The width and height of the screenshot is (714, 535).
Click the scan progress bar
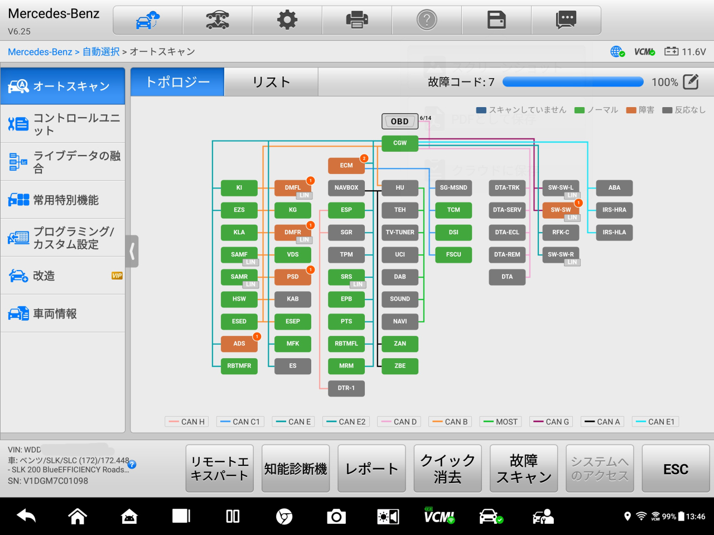573,82
